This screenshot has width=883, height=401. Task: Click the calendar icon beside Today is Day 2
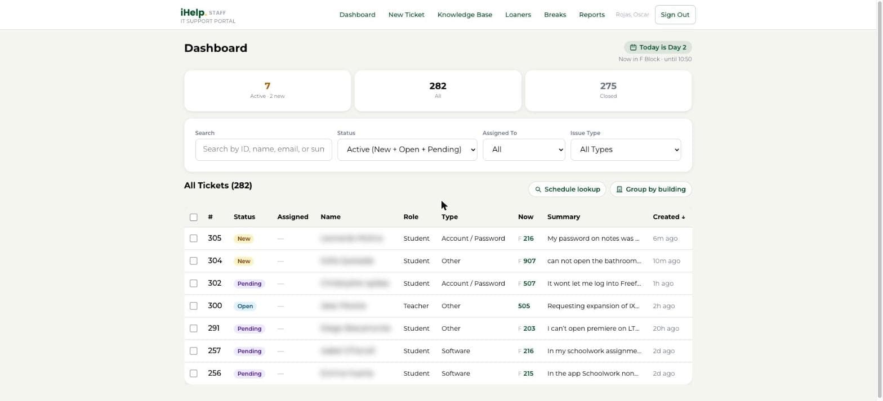point(633,48)
